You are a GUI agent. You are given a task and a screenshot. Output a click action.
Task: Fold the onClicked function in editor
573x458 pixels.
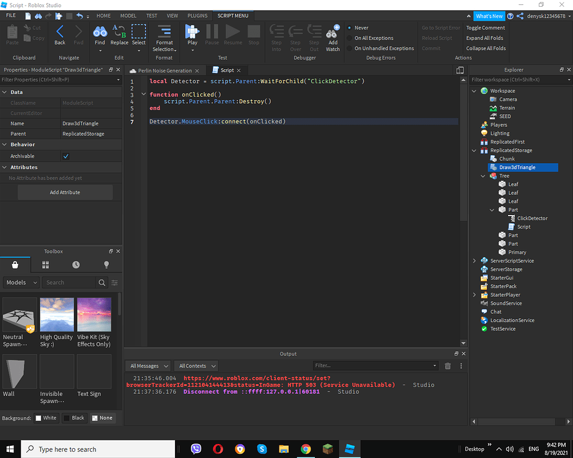144,94
